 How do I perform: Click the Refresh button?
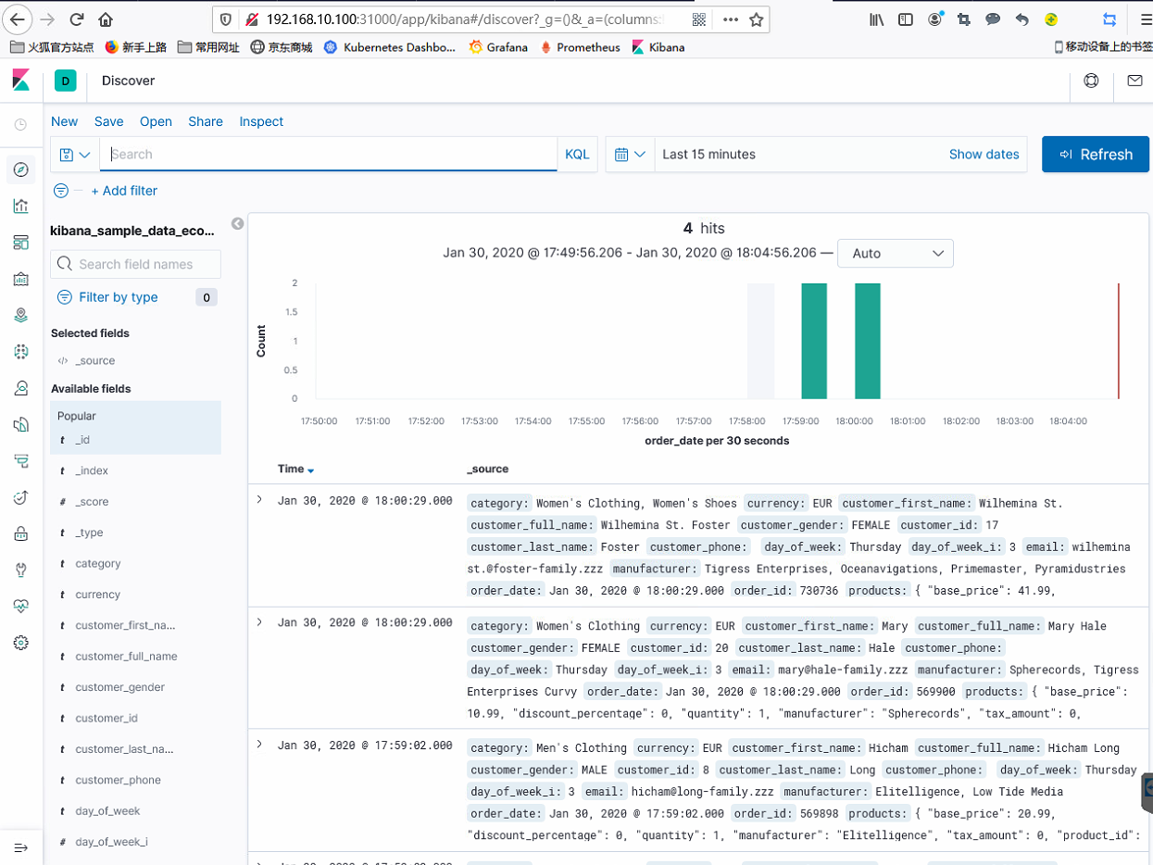click(1095, 155)
